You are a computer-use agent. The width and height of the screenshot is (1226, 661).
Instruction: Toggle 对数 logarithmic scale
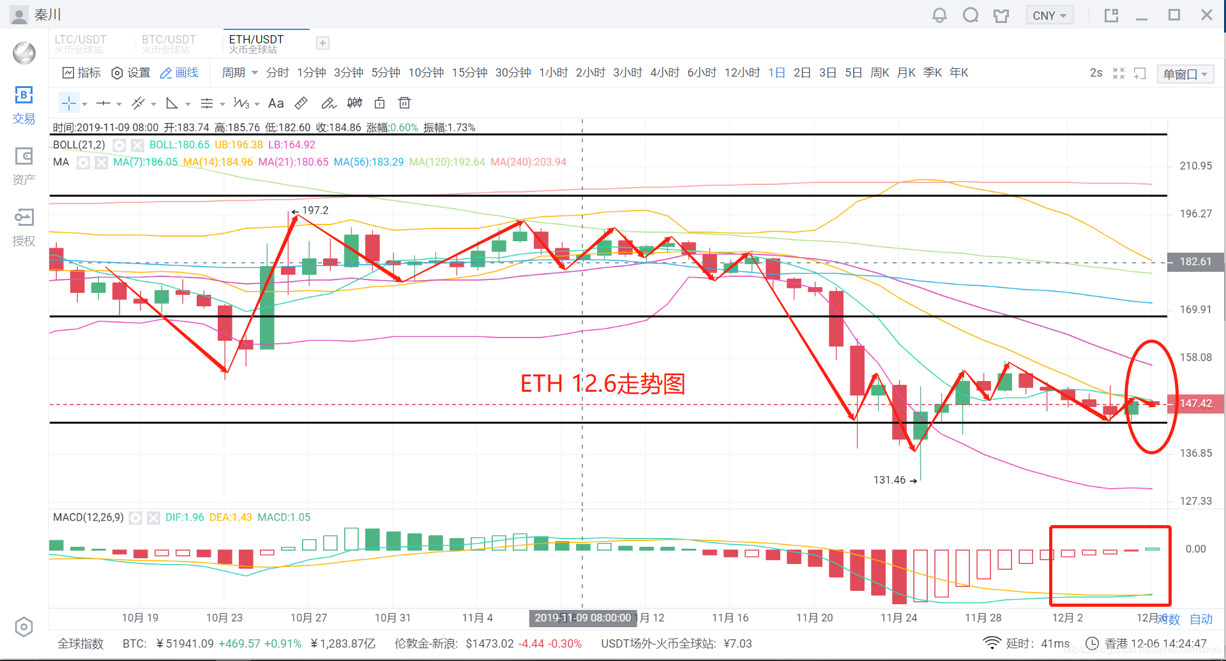pos(1169,619)
